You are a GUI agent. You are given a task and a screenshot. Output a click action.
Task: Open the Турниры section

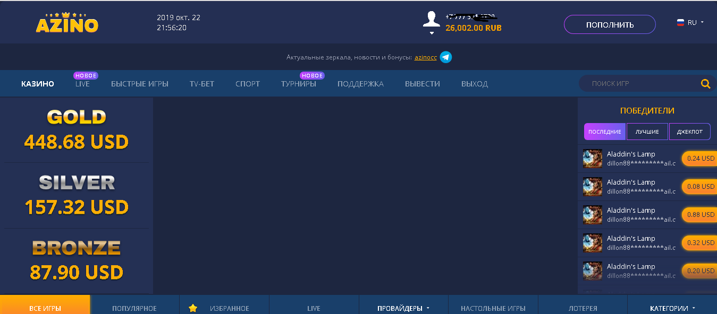point(299,84)
